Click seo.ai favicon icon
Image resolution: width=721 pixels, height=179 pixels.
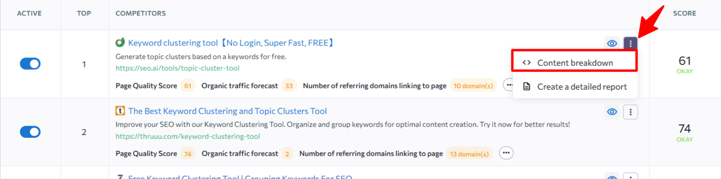tap(120, 43)
